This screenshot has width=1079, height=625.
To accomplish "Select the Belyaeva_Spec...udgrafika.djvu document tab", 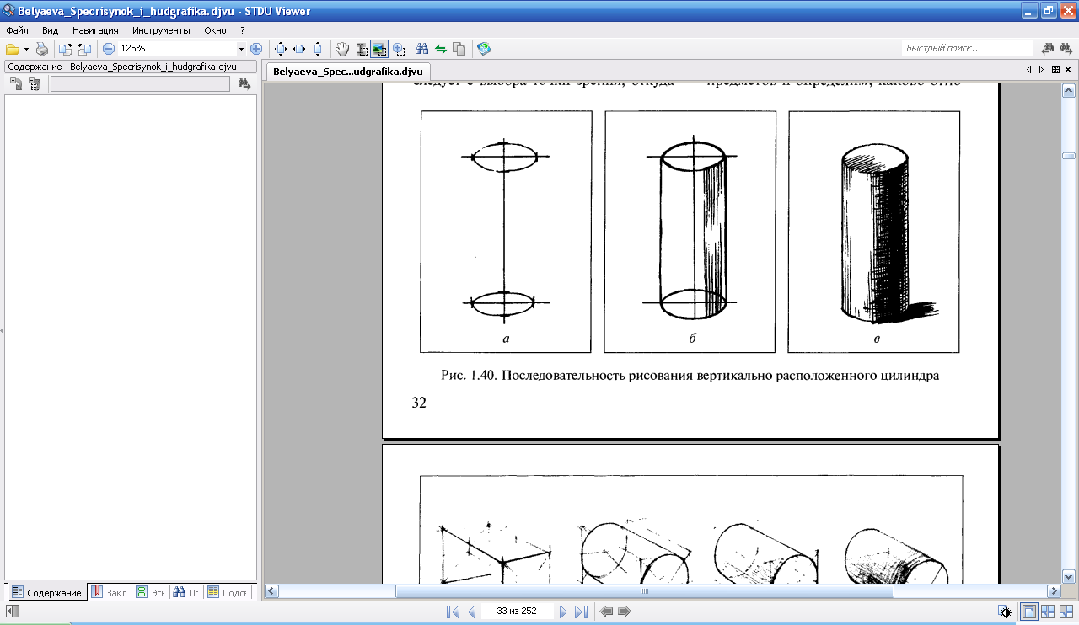I will coord(348,72).
